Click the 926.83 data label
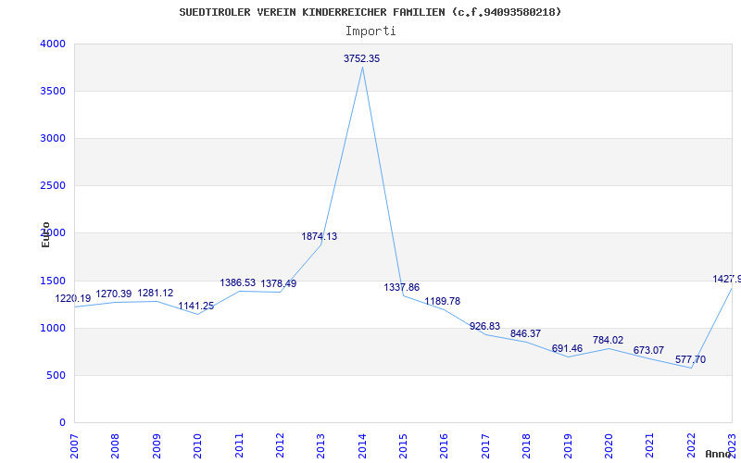 [x=484, y=326]
